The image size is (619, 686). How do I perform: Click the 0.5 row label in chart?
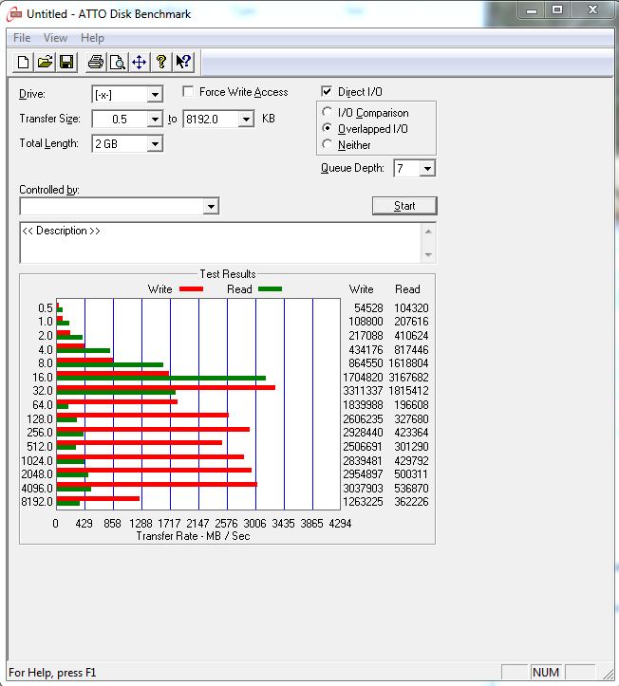click(x=45, y=308)
